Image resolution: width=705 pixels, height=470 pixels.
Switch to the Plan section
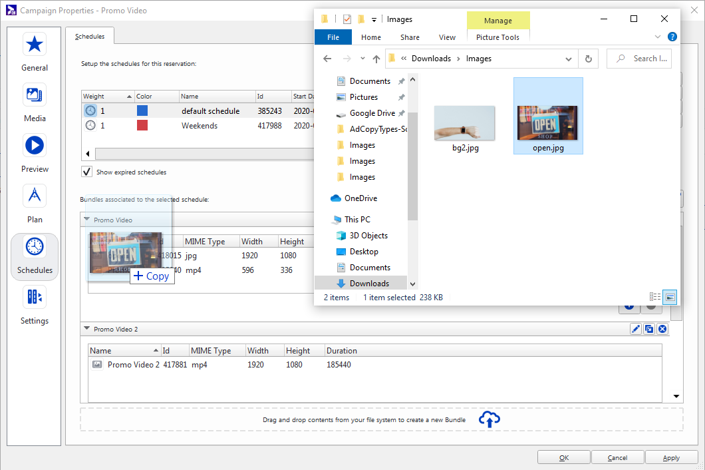coord(35,204)
